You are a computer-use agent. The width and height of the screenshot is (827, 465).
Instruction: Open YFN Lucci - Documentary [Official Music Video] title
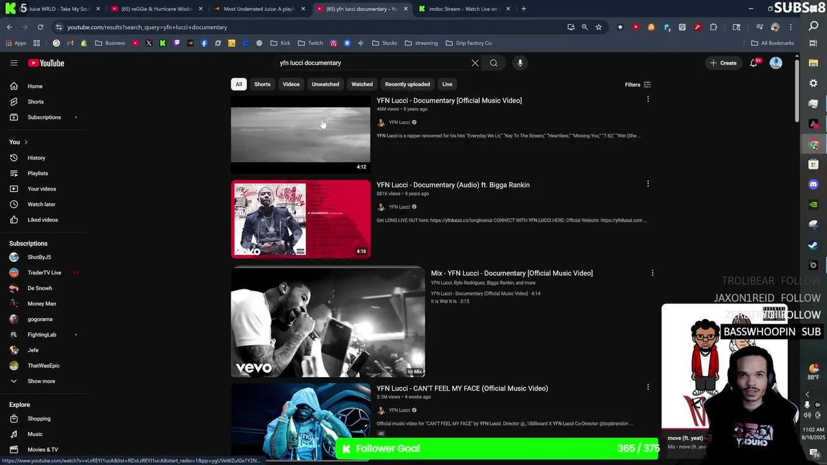(x=449, y=101)
